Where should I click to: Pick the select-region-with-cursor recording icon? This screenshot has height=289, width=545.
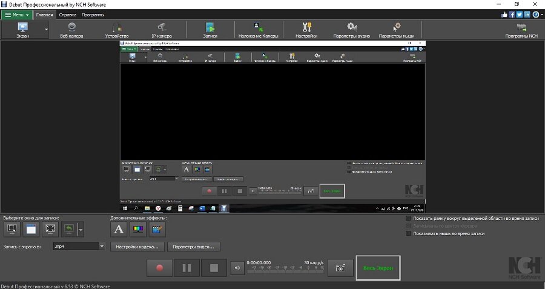pos(12,229)
